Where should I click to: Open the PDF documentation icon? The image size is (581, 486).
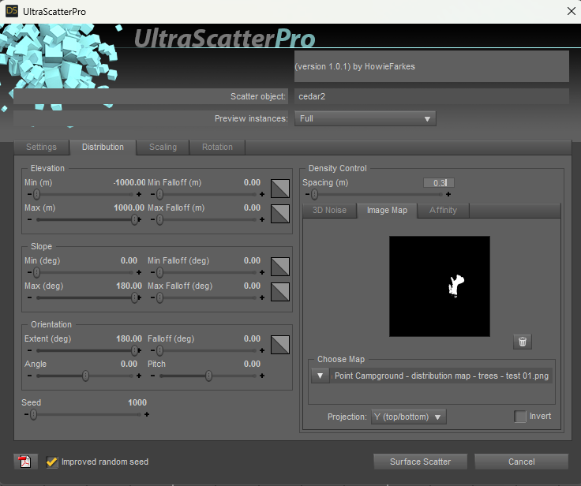click(x=25, y=462)
